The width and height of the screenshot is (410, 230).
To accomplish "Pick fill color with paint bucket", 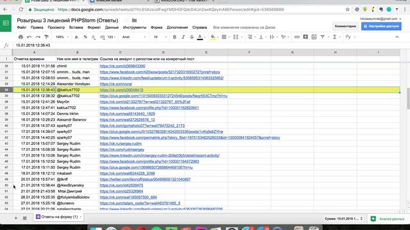I will 213,37.
